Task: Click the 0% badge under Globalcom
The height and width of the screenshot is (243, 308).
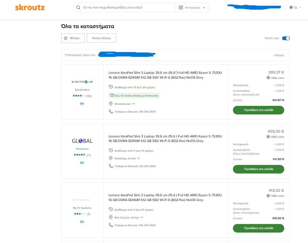Action: coord(82,163)
